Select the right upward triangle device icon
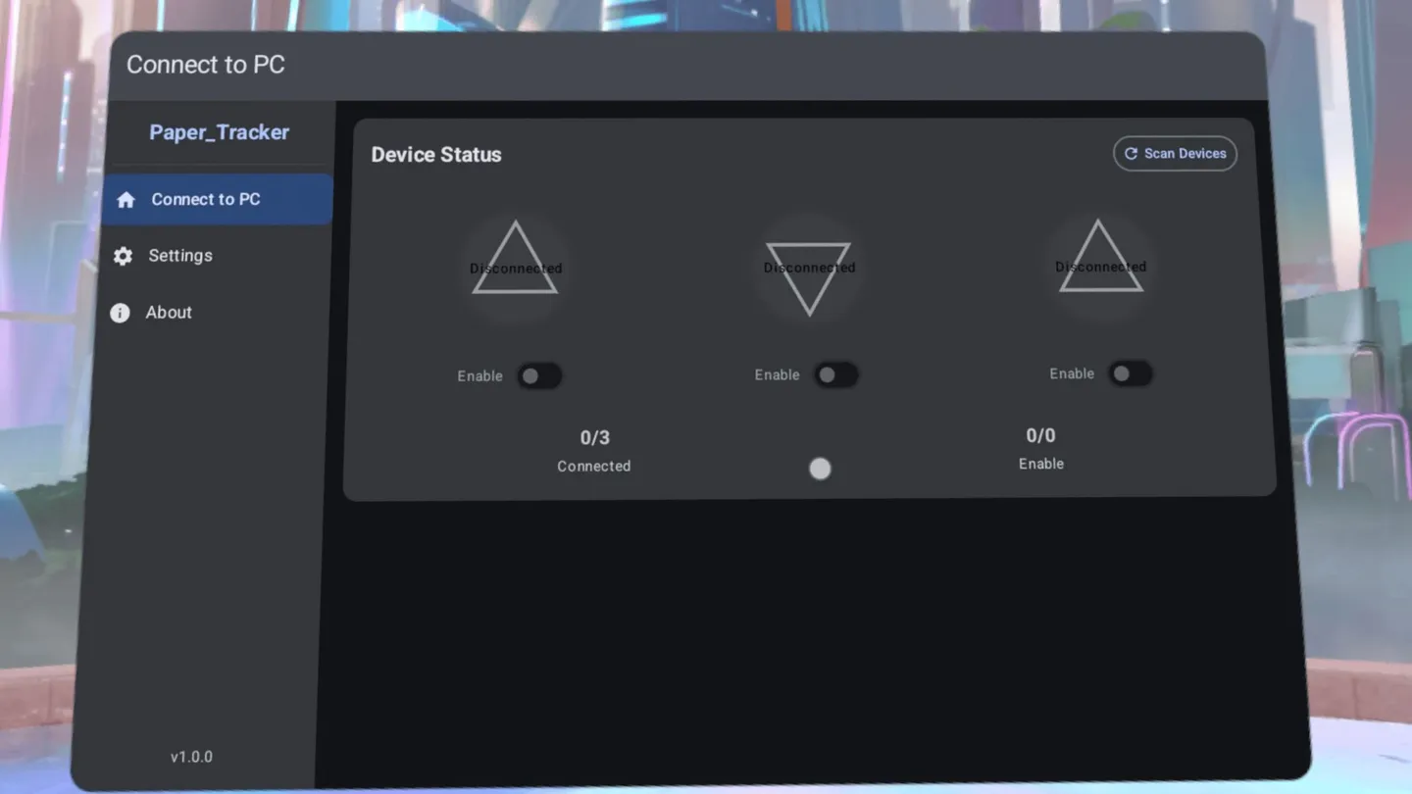Screen dimensions: 1412x794 1100,258
